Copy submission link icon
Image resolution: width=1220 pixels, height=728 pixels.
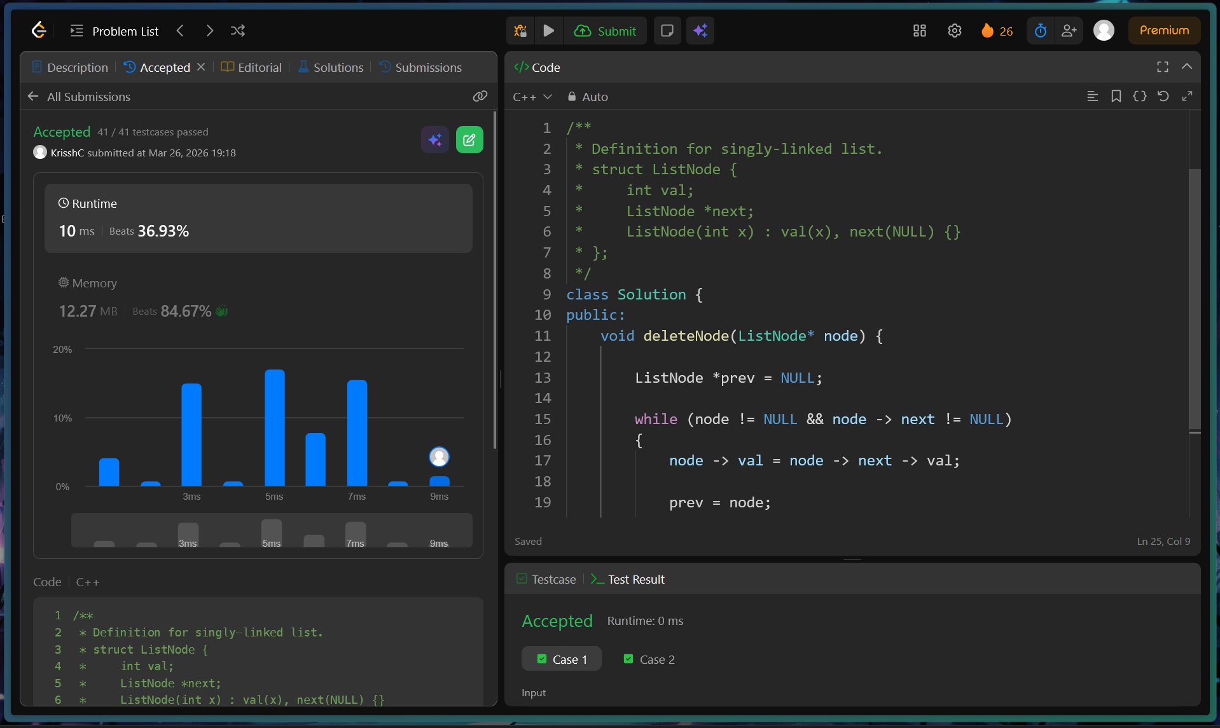pos(480,96)
